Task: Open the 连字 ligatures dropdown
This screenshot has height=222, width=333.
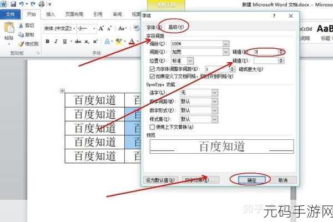Action: (x=199, y=93)
